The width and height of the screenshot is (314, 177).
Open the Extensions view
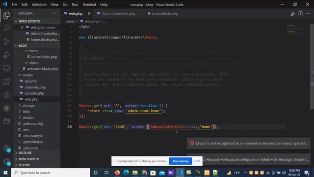[6, 82]
